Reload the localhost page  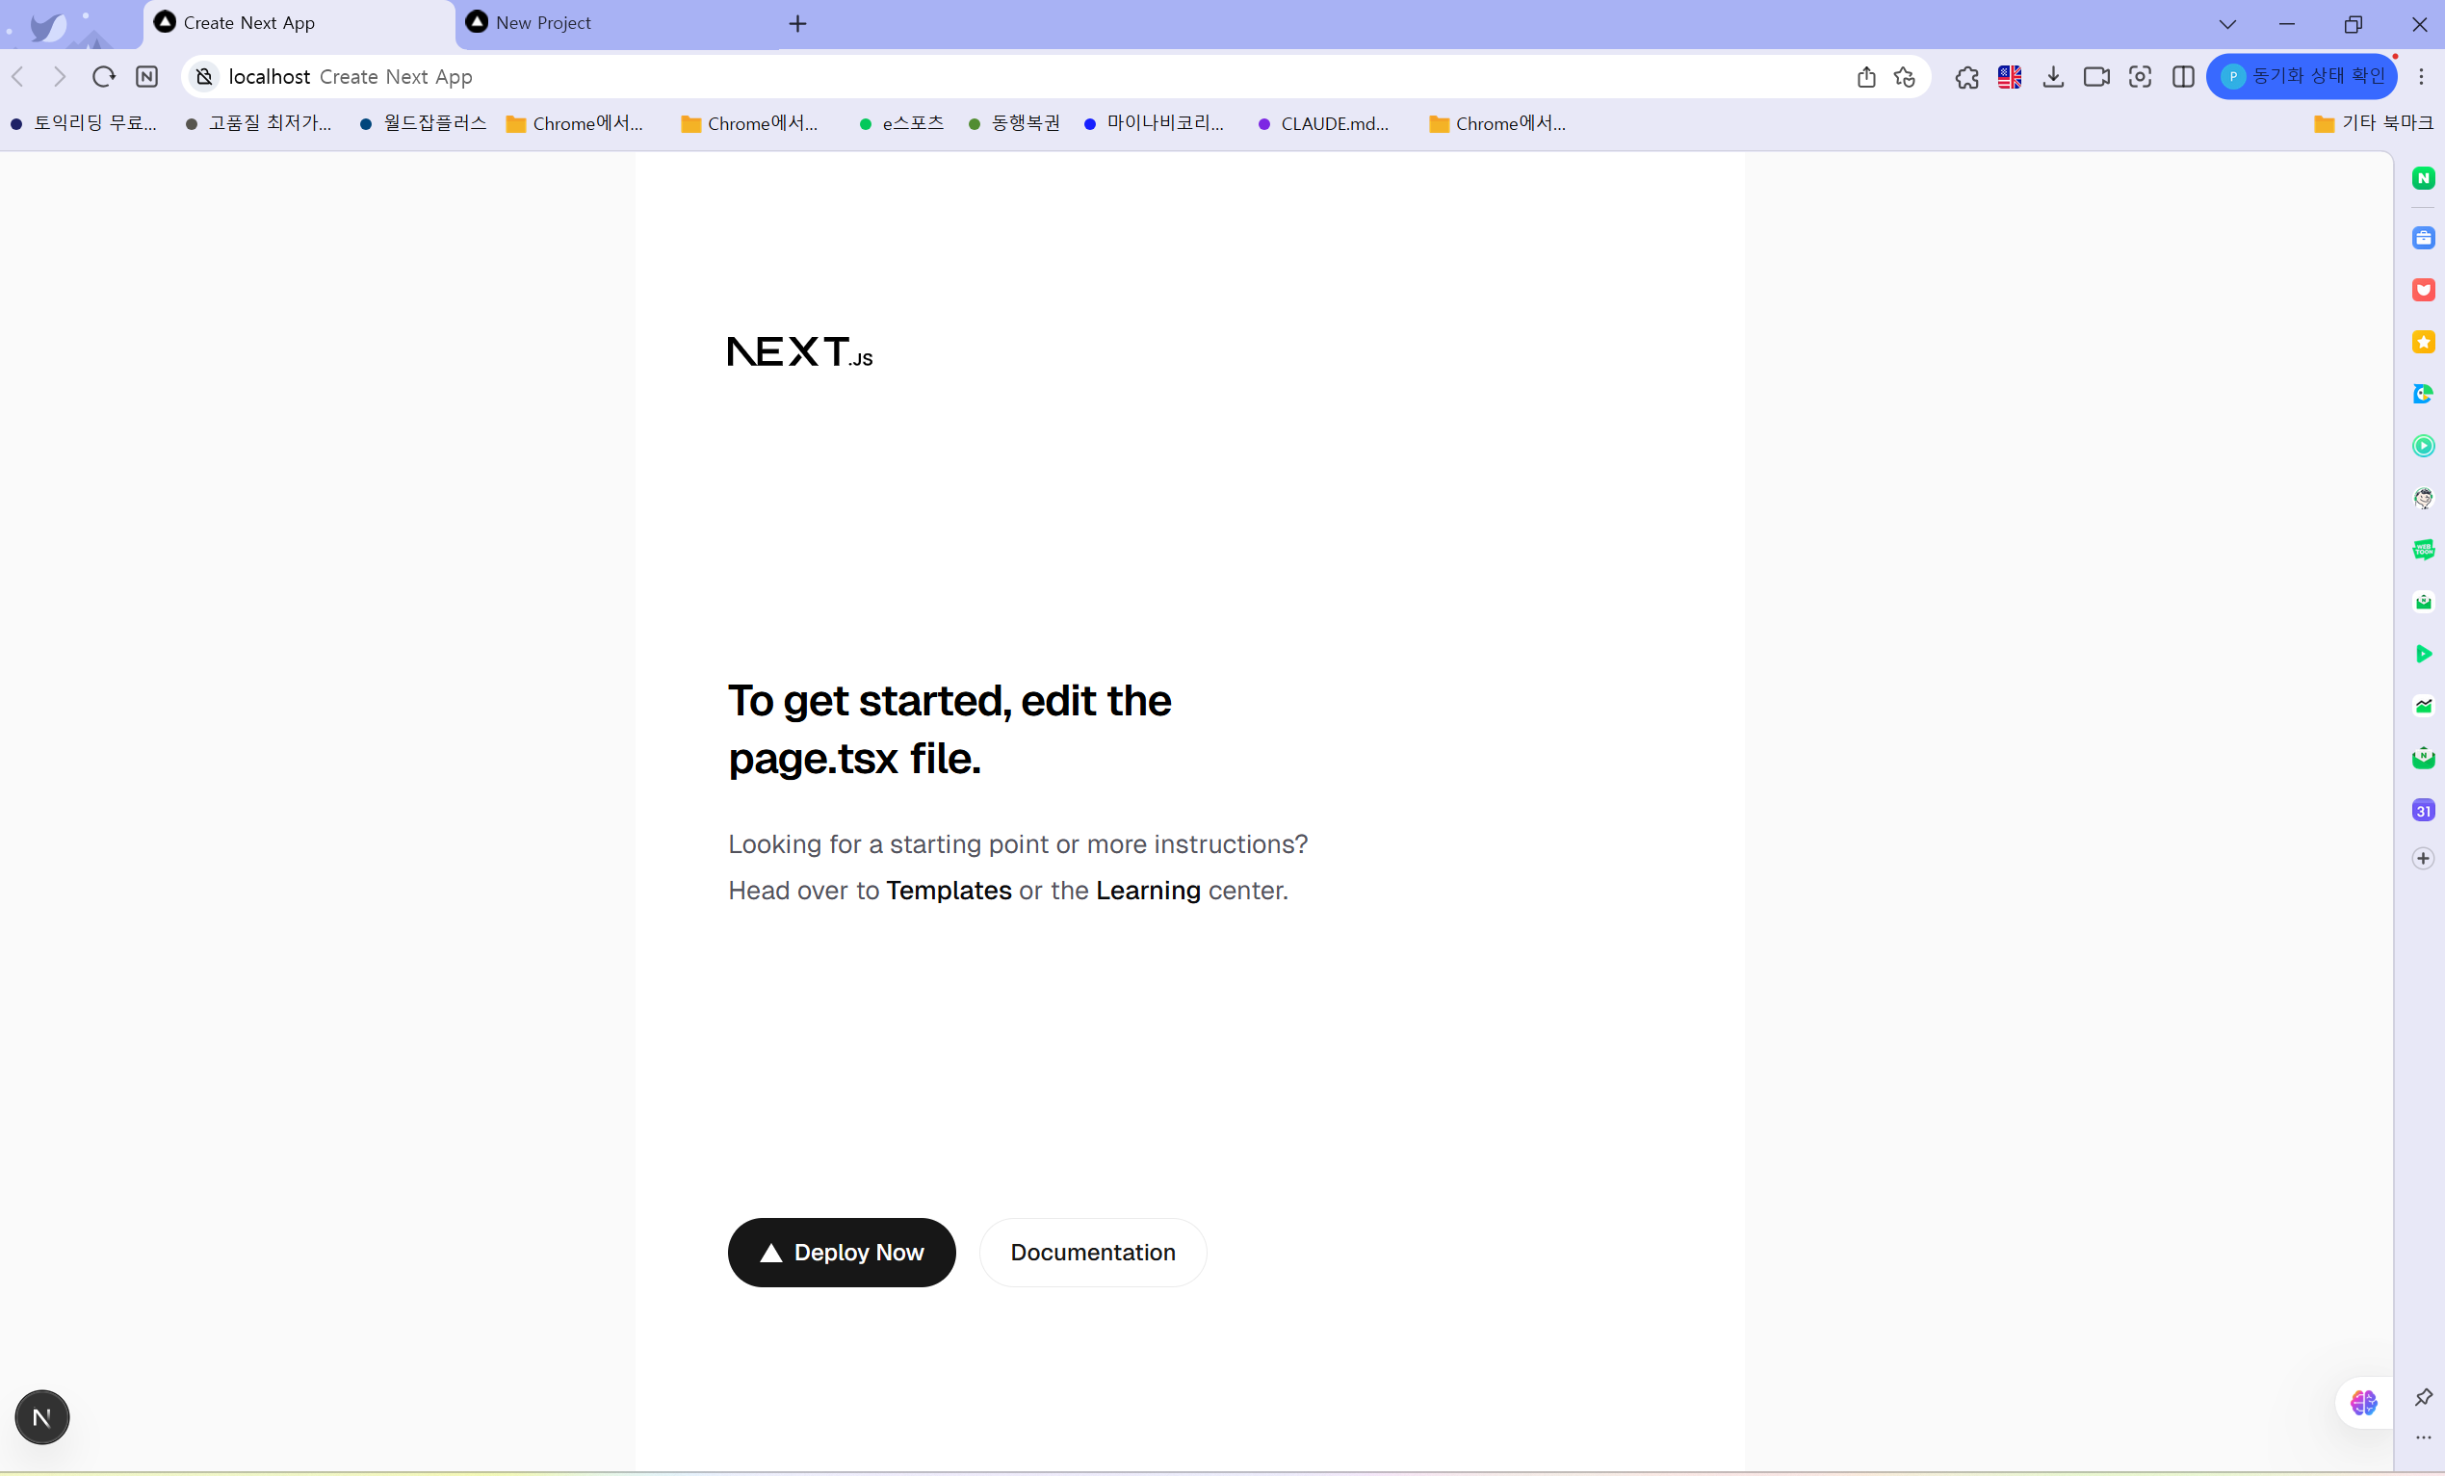[x=103, y=76]
